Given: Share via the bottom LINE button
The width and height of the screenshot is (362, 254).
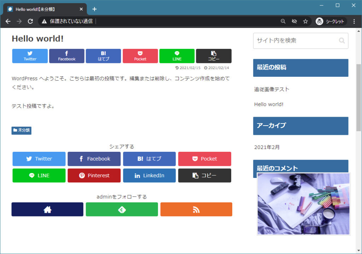Looking at the screenshot, I should (39, 175).
